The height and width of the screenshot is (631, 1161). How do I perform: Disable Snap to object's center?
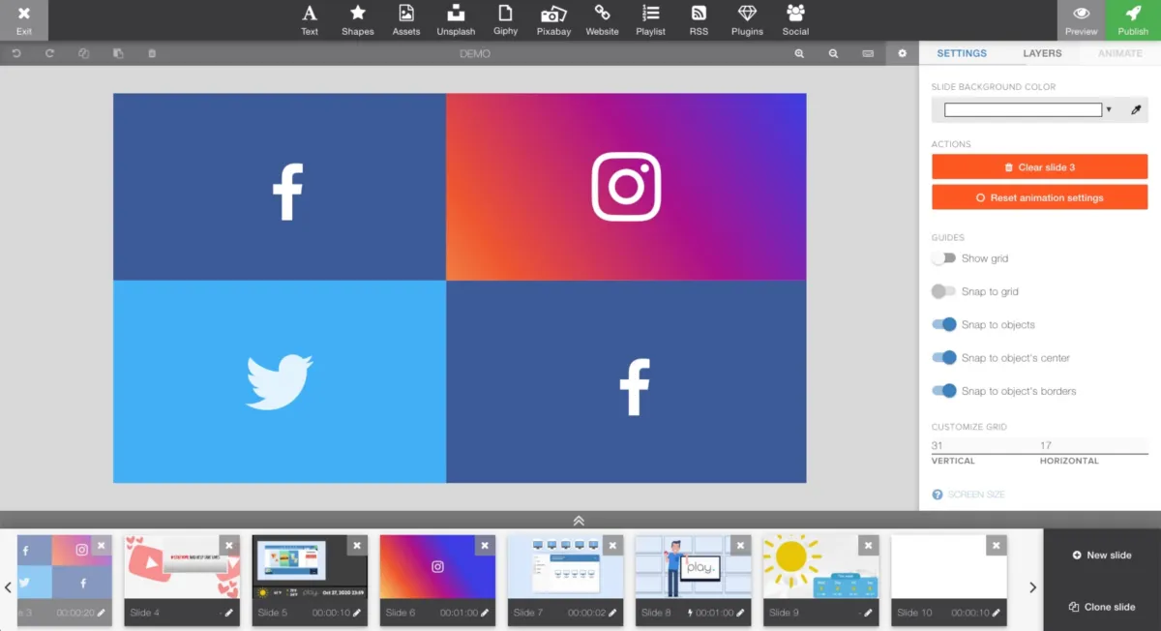(x=944, y=357)
